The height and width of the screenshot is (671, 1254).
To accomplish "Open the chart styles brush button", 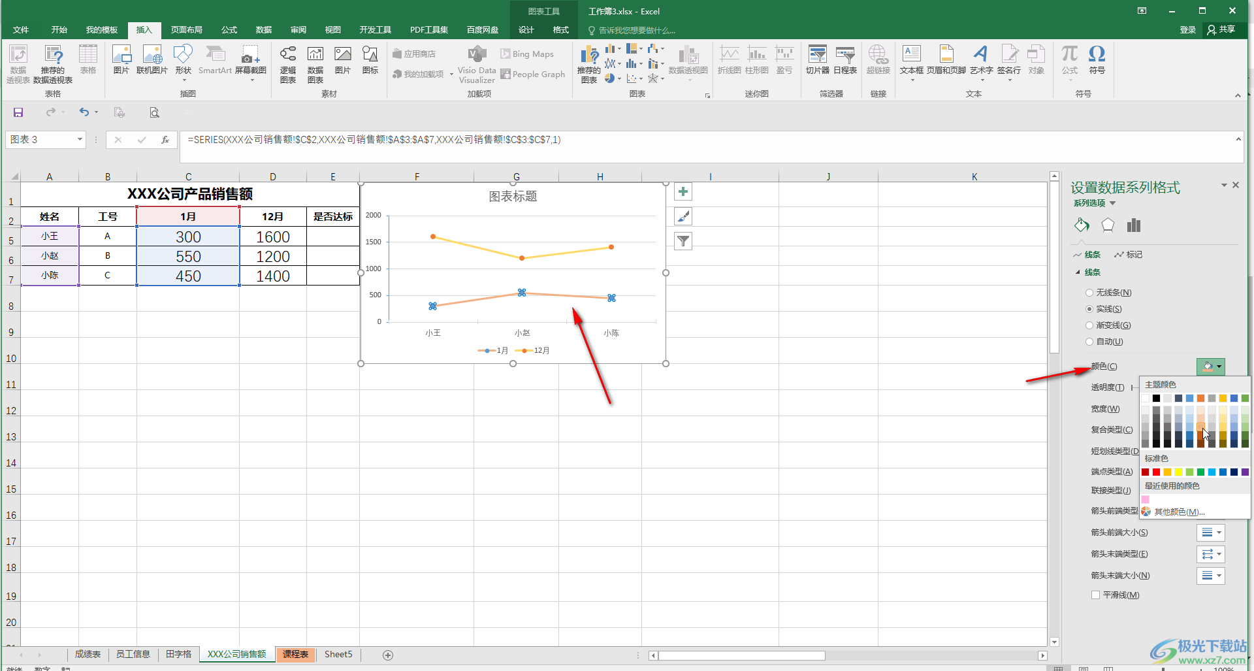I will (683, 216).
